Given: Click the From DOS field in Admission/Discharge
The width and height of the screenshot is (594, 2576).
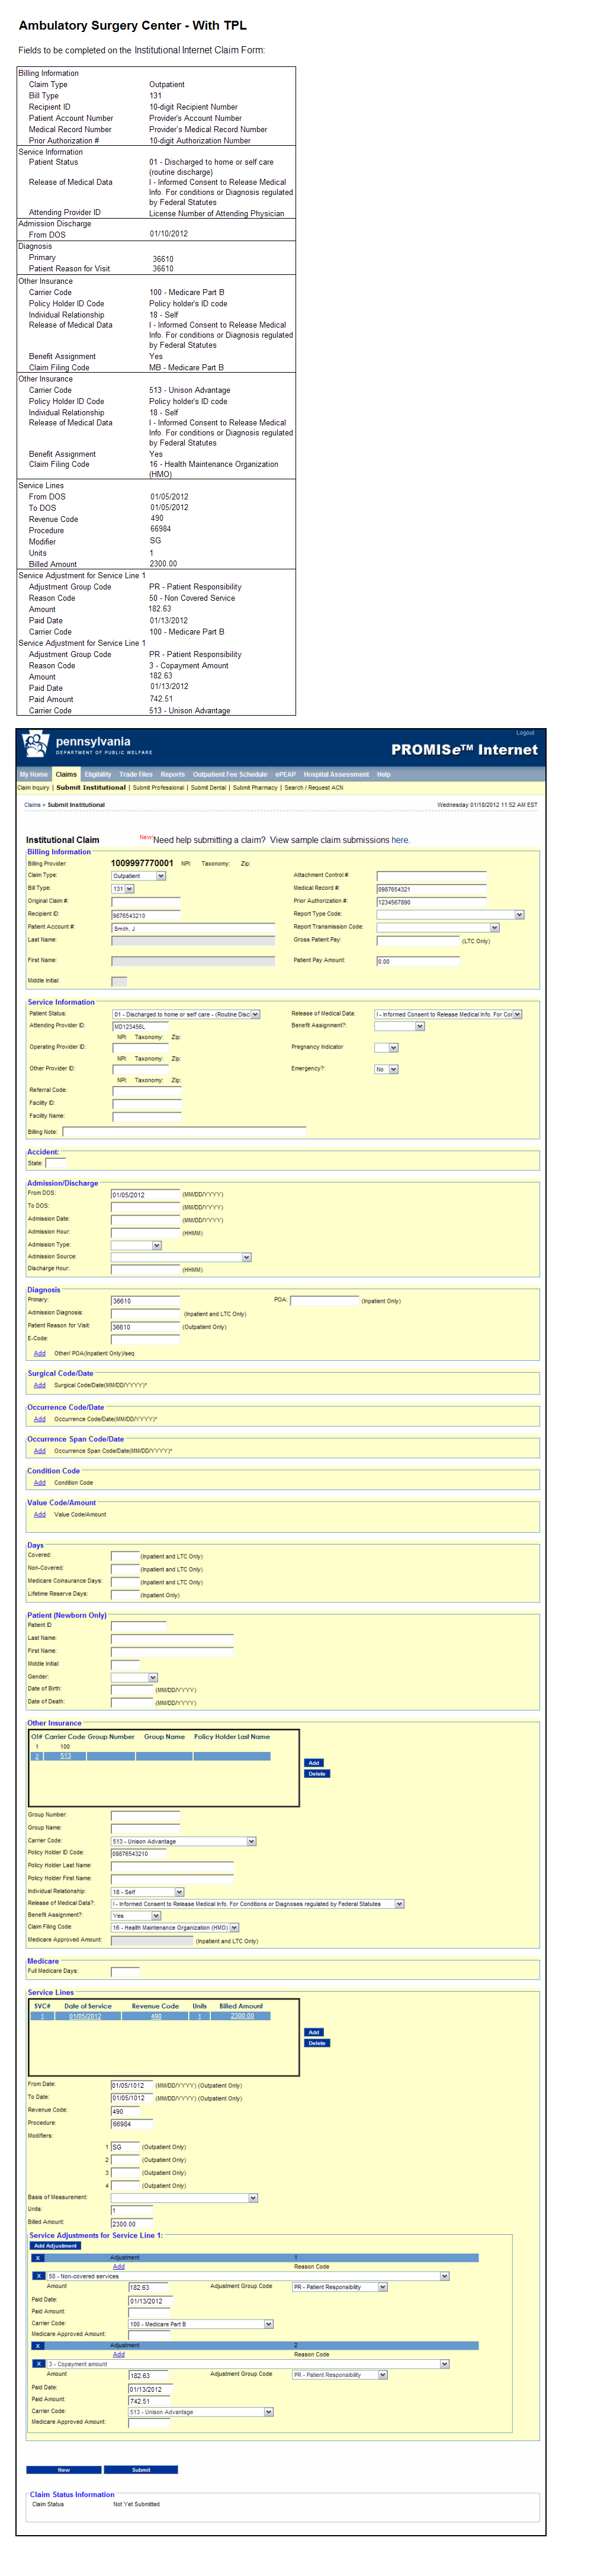Looking at the screenshot, I should (x=145, y=1194).
